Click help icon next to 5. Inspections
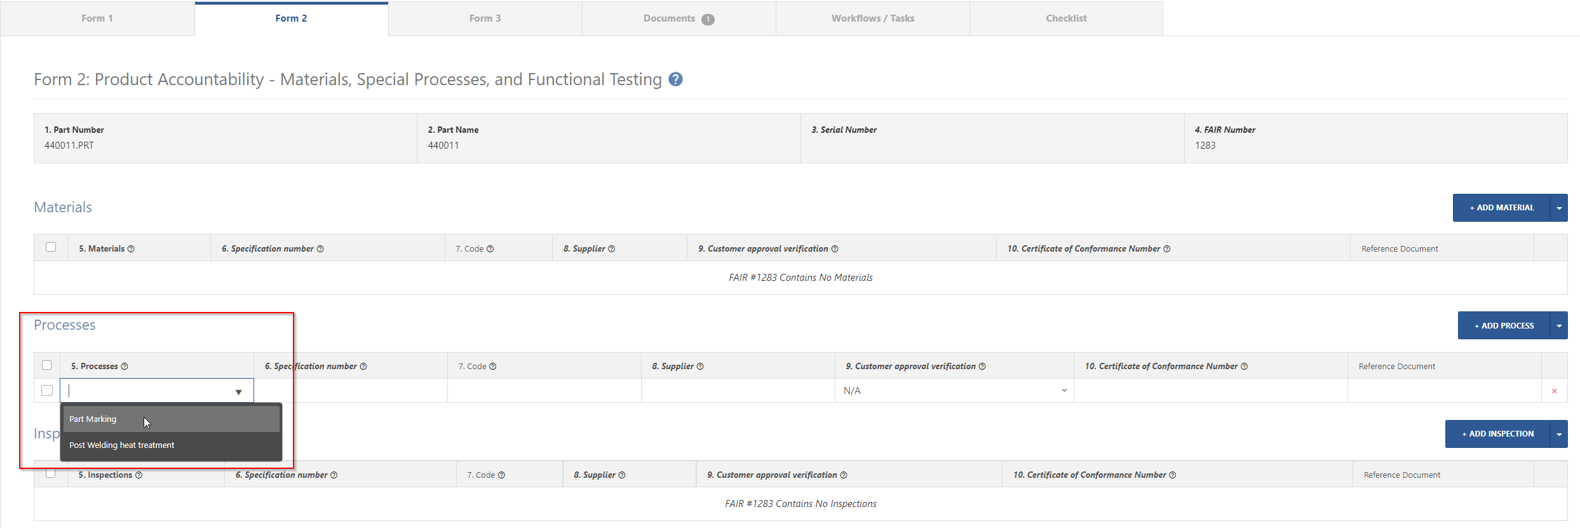The image size is (1580, 528). tap(138, 475)
